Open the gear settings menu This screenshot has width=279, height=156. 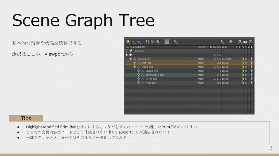(239, 42)
